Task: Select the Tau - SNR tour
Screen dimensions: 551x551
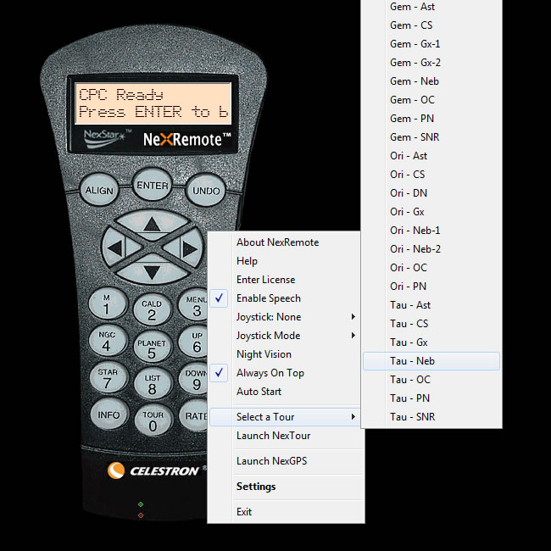Action: click(431, 417)
